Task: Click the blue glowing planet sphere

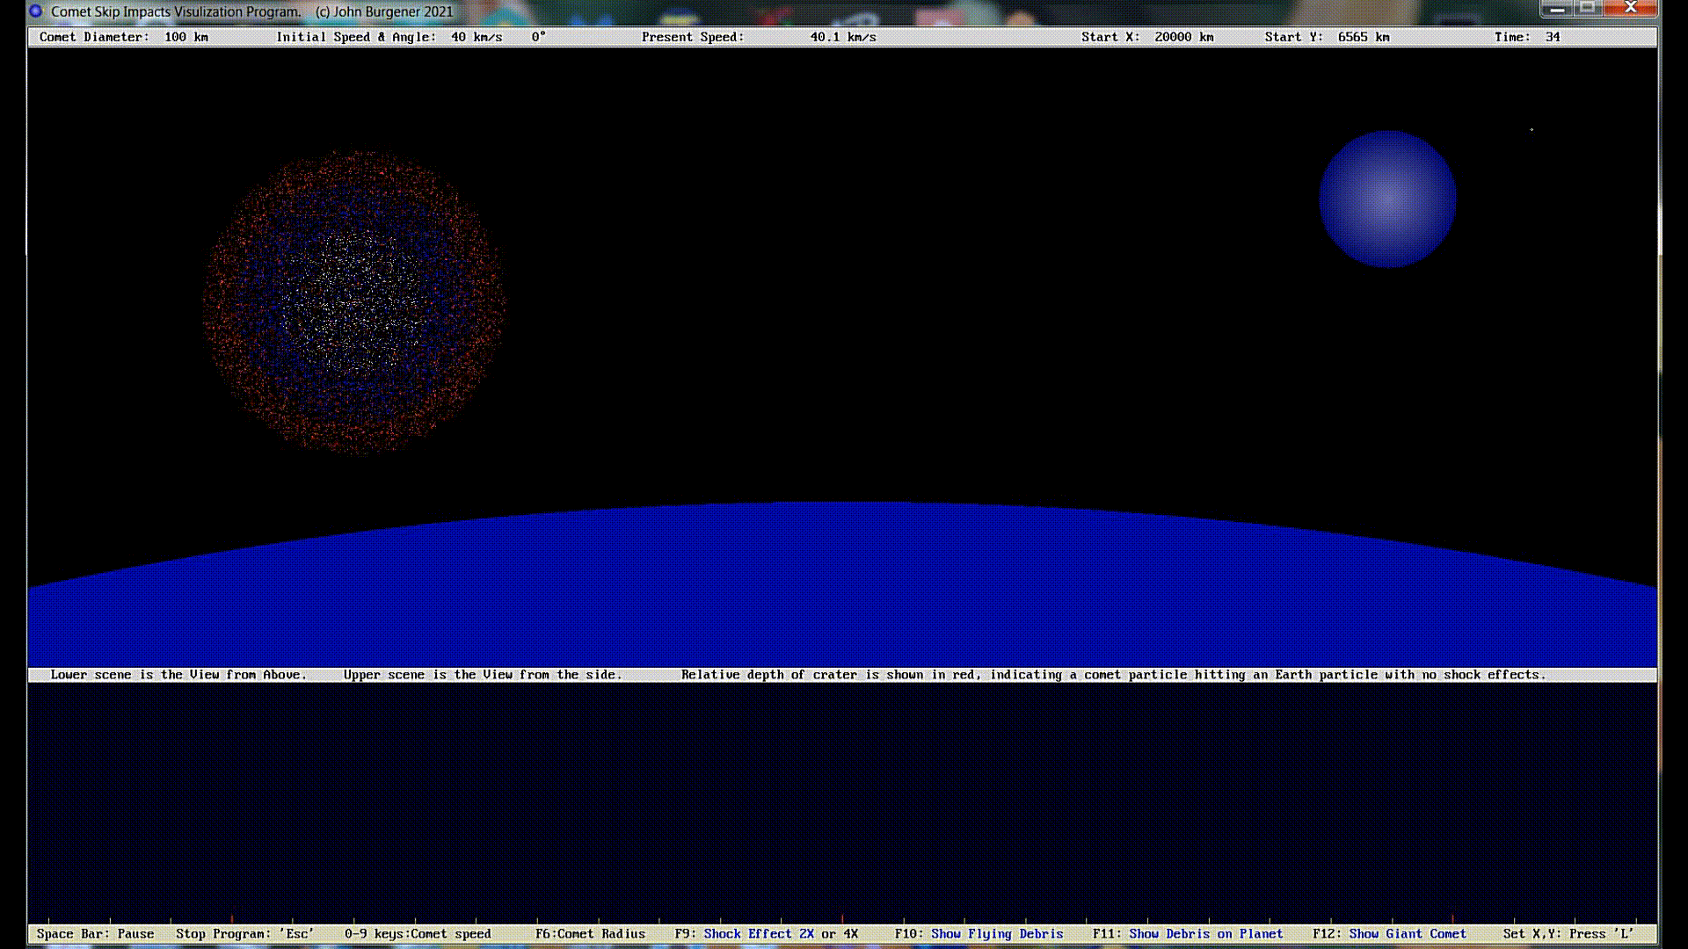Action: tap(1387, 199)
